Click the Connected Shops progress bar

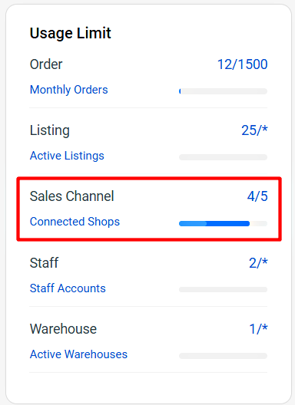coord(223,223)
